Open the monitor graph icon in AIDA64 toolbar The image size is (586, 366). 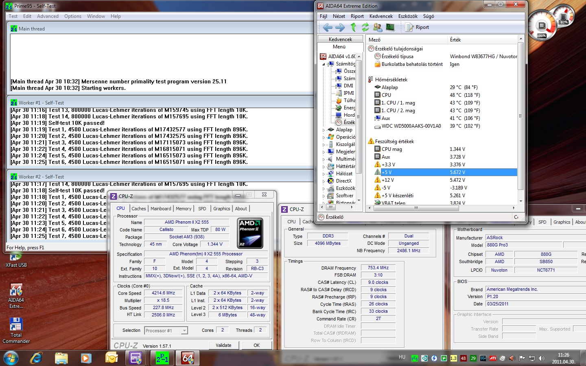point(390,27)
